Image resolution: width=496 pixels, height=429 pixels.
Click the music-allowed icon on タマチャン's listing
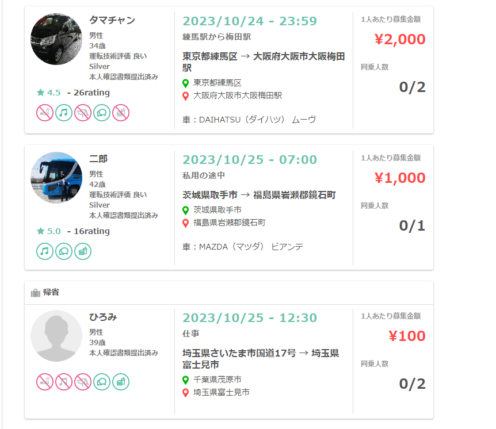point(63,113)
